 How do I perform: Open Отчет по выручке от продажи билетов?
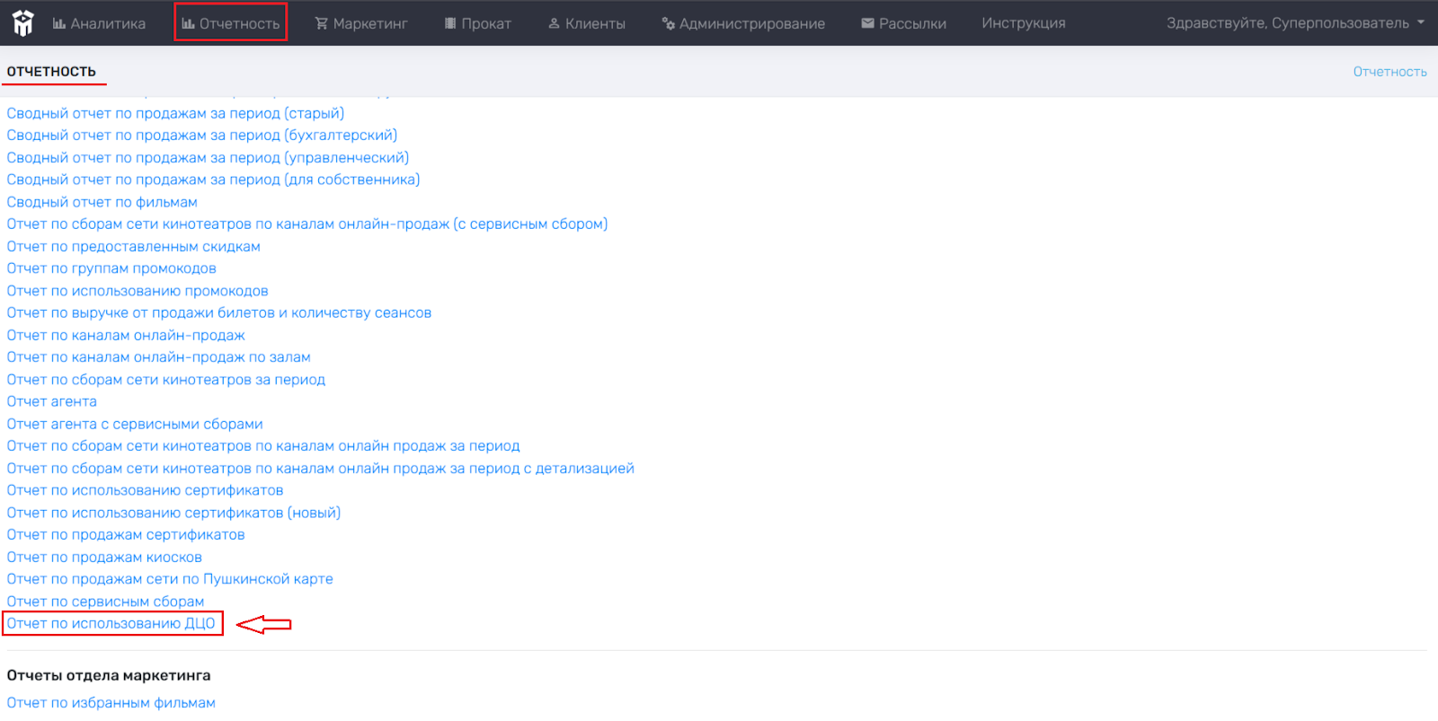(219, 313)
